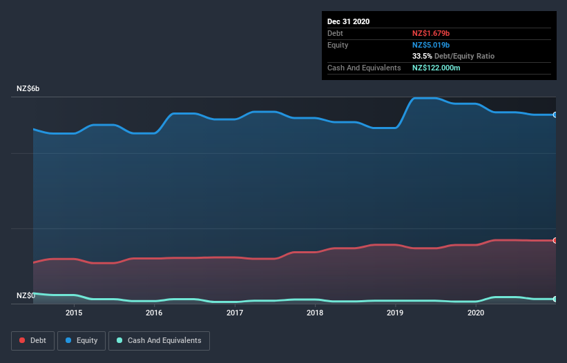
Task: Click the 2016 x-axis label
Action: tap(154, 313)
